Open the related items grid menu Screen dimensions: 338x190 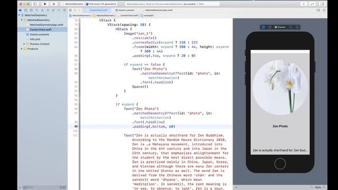click(70, 10)
